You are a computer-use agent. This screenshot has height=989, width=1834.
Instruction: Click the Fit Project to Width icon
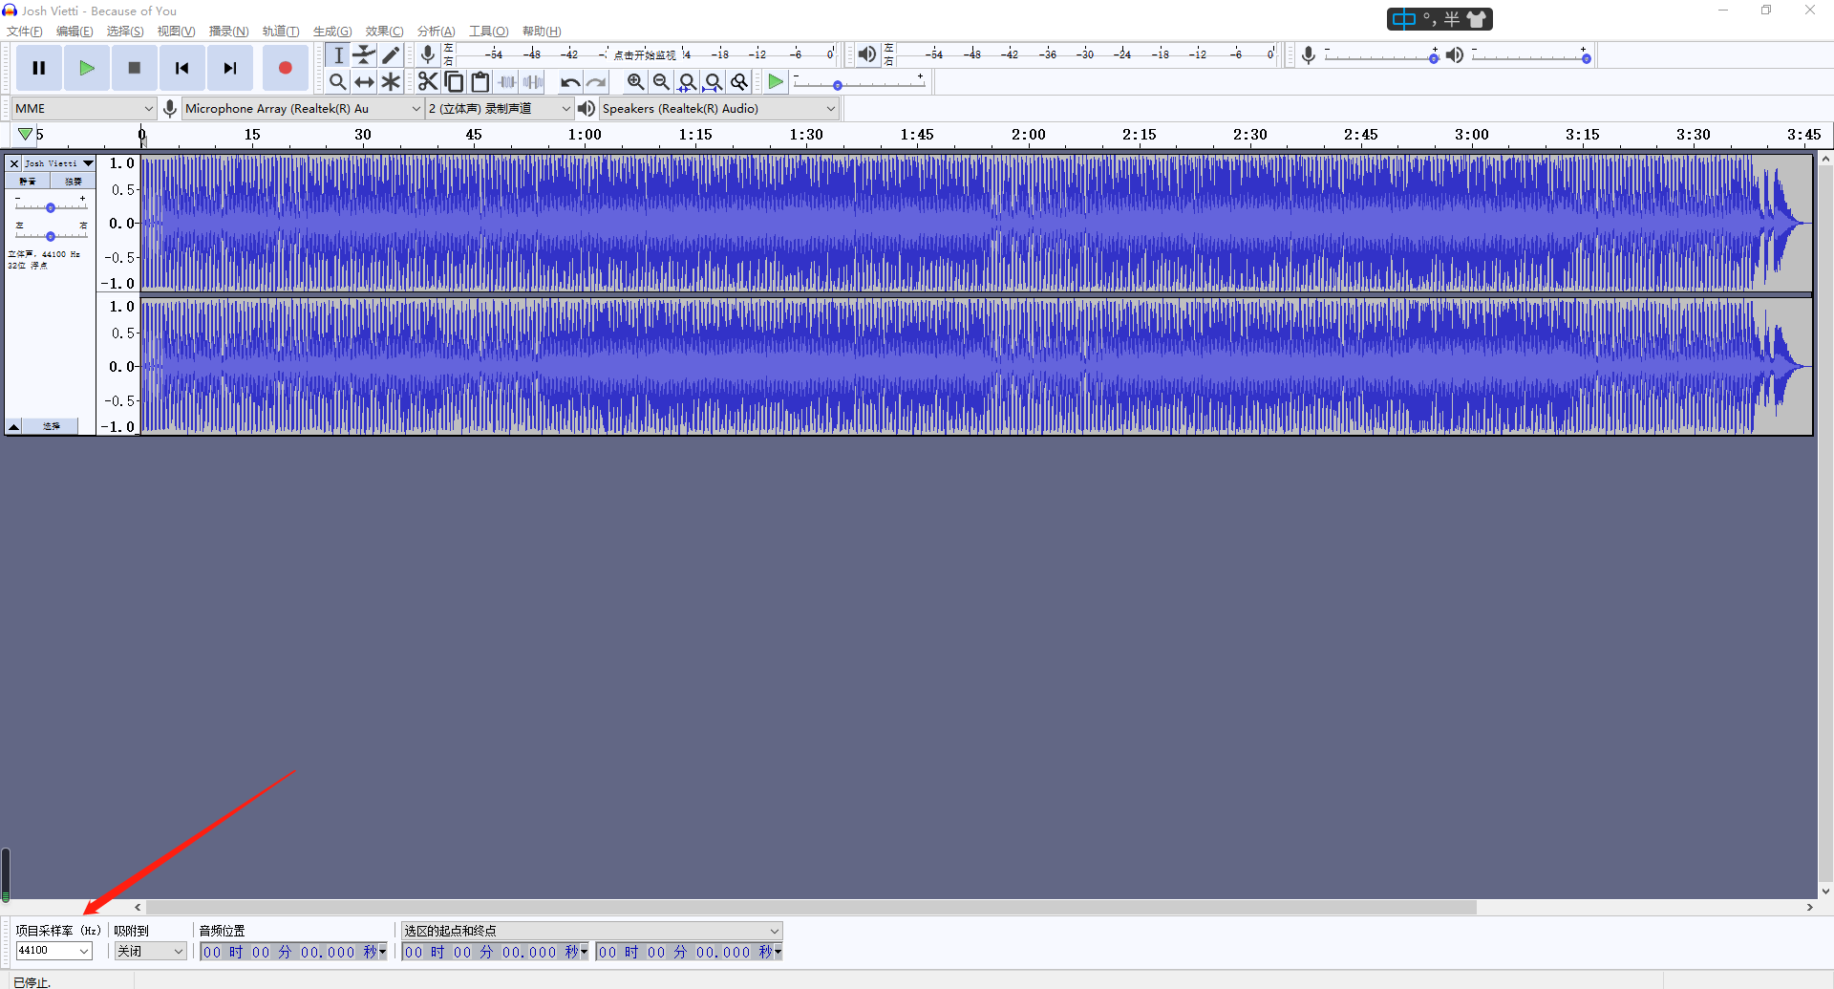(713, 82)
